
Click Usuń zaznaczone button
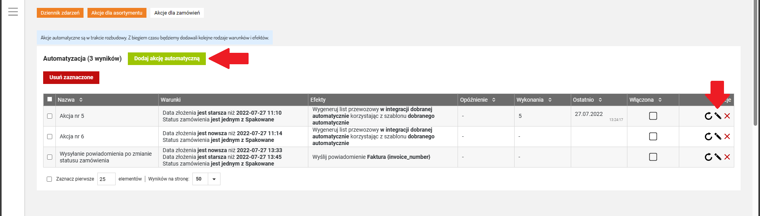(71, 77)
